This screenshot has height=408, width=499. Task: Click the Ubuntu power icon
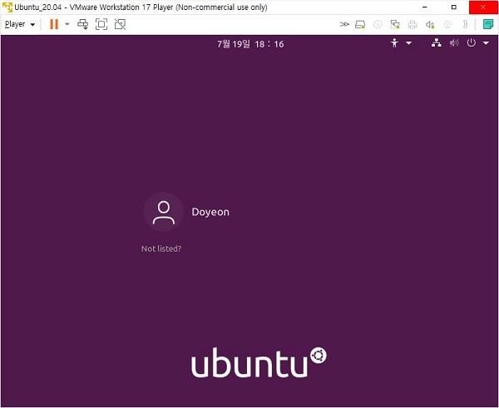point(472,42)
